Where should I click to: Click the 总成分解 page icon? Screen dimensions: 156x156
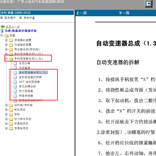(15, 63)
